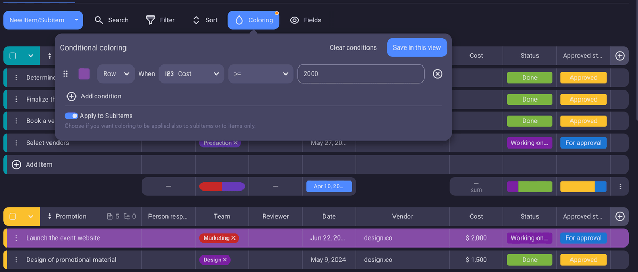Screen dimensions: 638x272
Task: Open the >= operator dropdown
Action: 261,74
